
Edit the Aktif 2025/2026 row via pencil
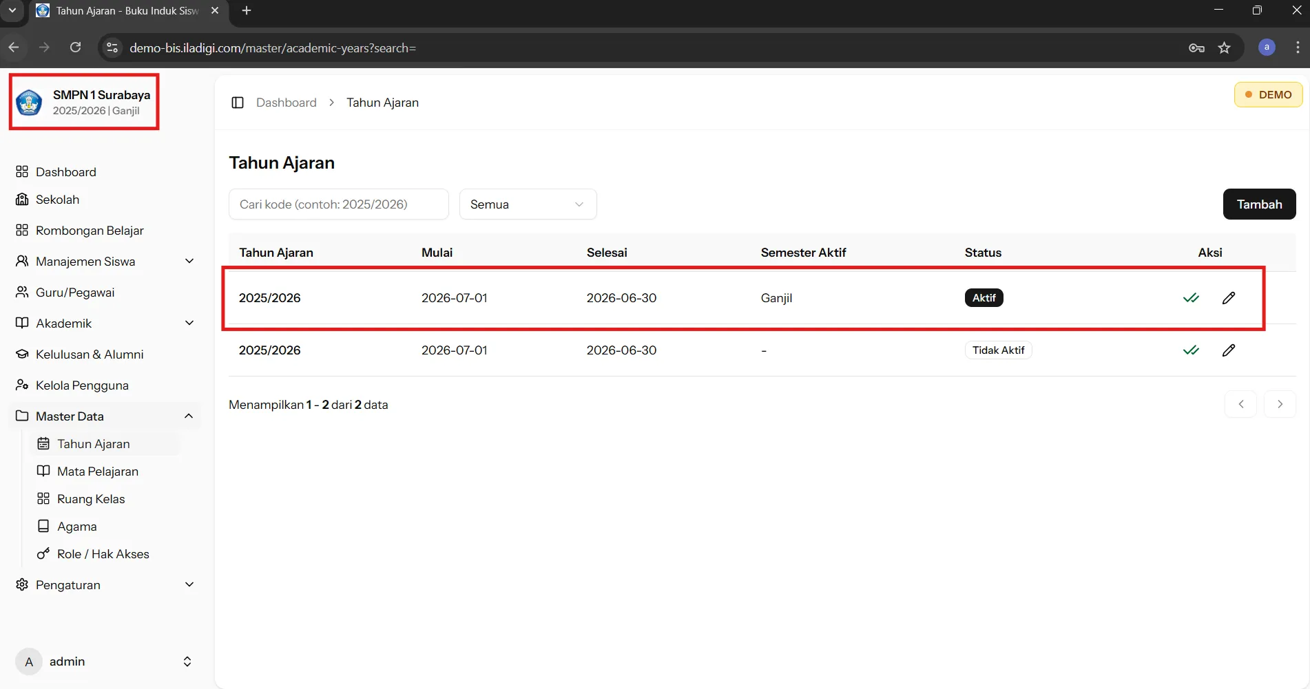(1229, 298)
